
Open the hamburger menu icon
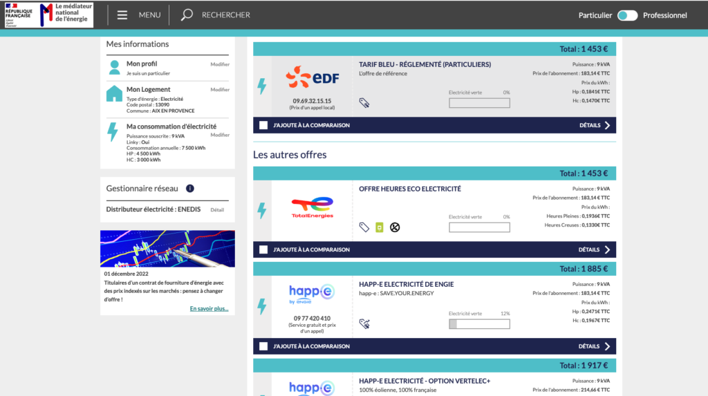(x=122, y=15)
